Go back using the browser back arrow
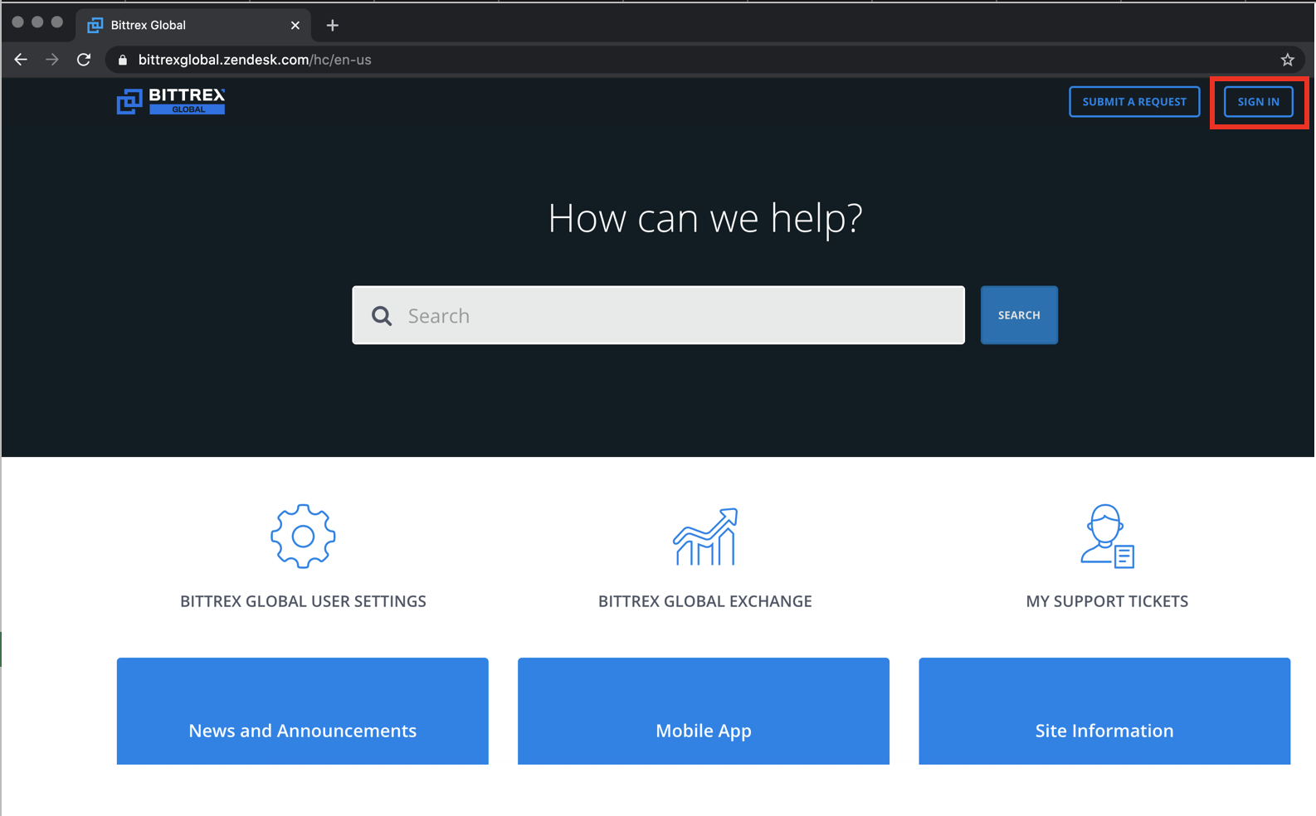This screenshot has height=816, width=1316. (21, 60)
